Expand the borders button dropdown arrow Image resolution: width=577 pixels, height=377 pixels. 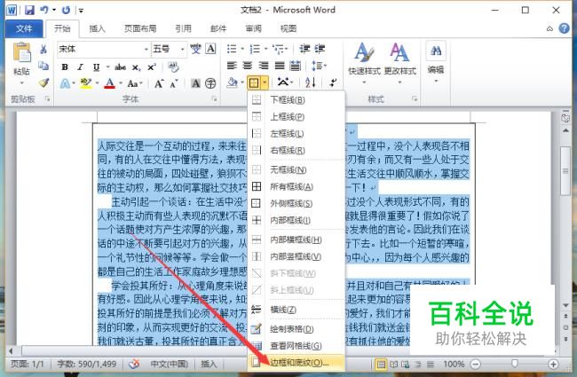265,82
